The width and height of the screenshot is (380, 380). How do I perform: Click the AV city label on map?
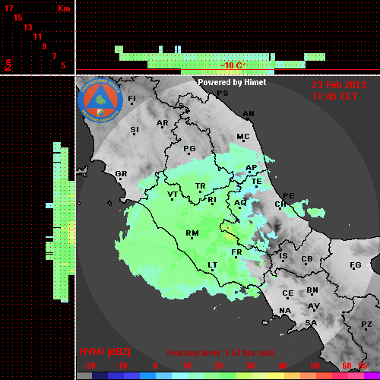[x=314, y=306]
